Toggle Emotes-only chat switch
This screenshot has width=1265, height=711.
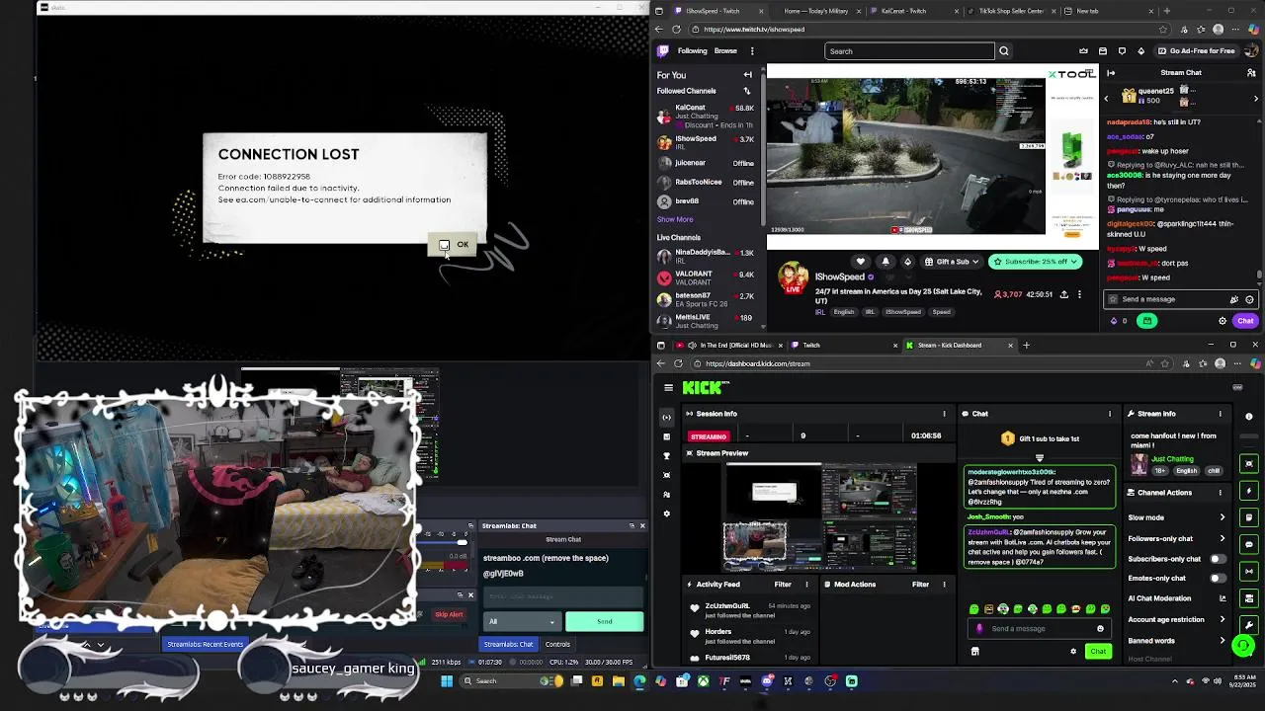[1218, 579]
